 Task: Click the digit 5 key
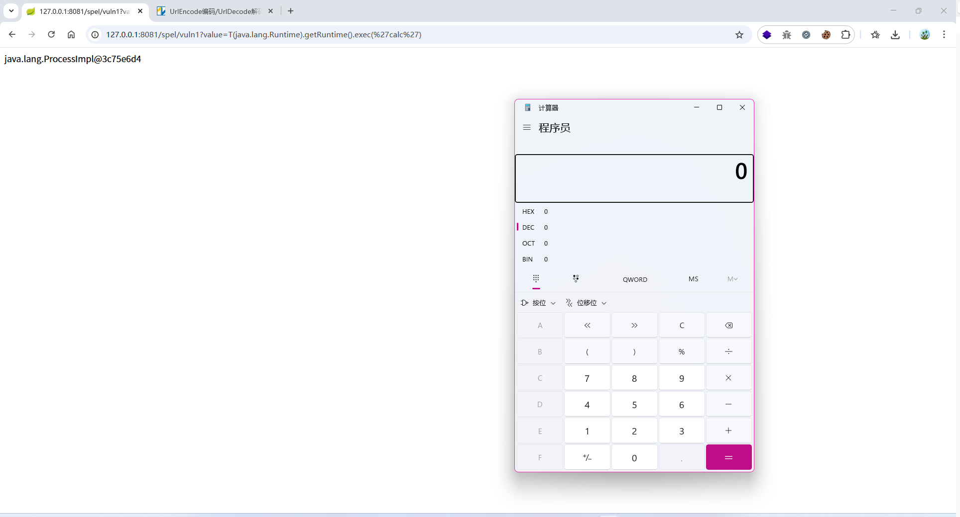point(634,405)
